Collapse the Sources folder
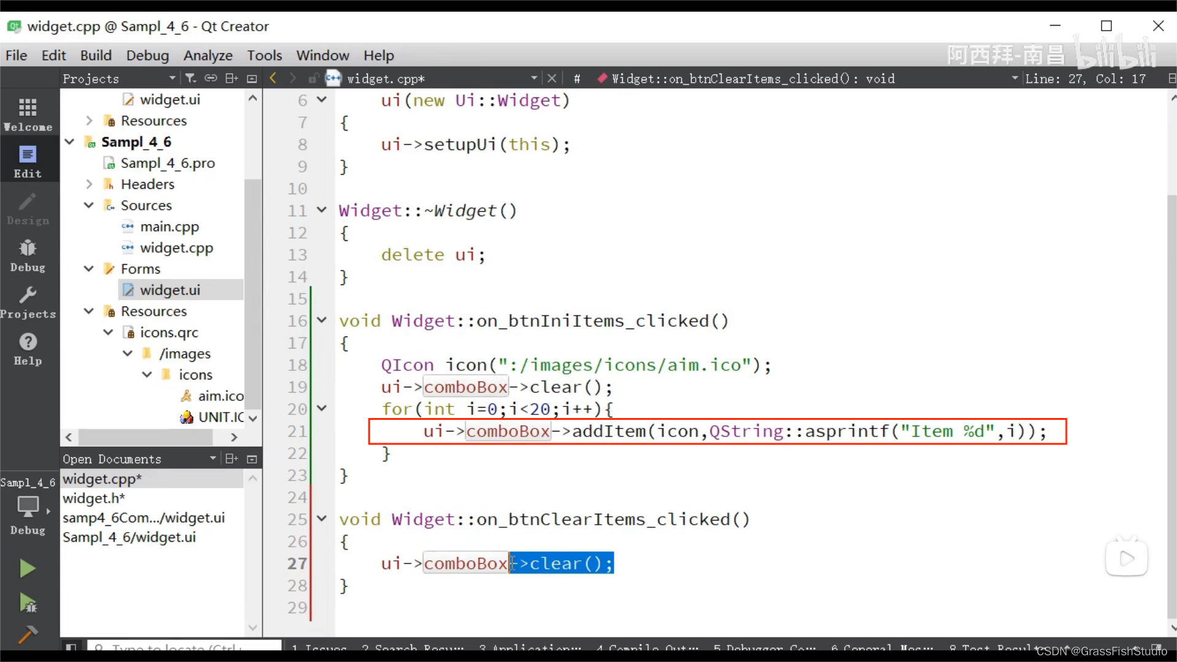The width and height of the screenshot is (1177, 662). 89,205
